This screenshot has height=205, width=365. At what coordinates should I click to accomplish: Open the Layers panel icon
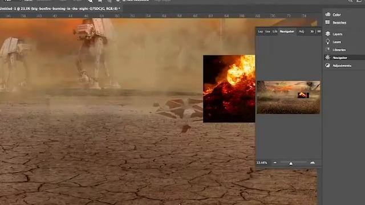[328, 34]
